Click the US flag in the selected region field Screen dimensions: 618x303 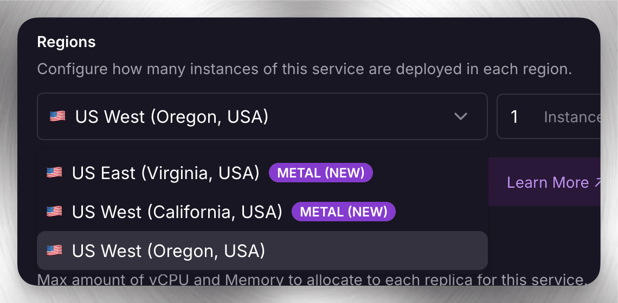coord(57,116)
